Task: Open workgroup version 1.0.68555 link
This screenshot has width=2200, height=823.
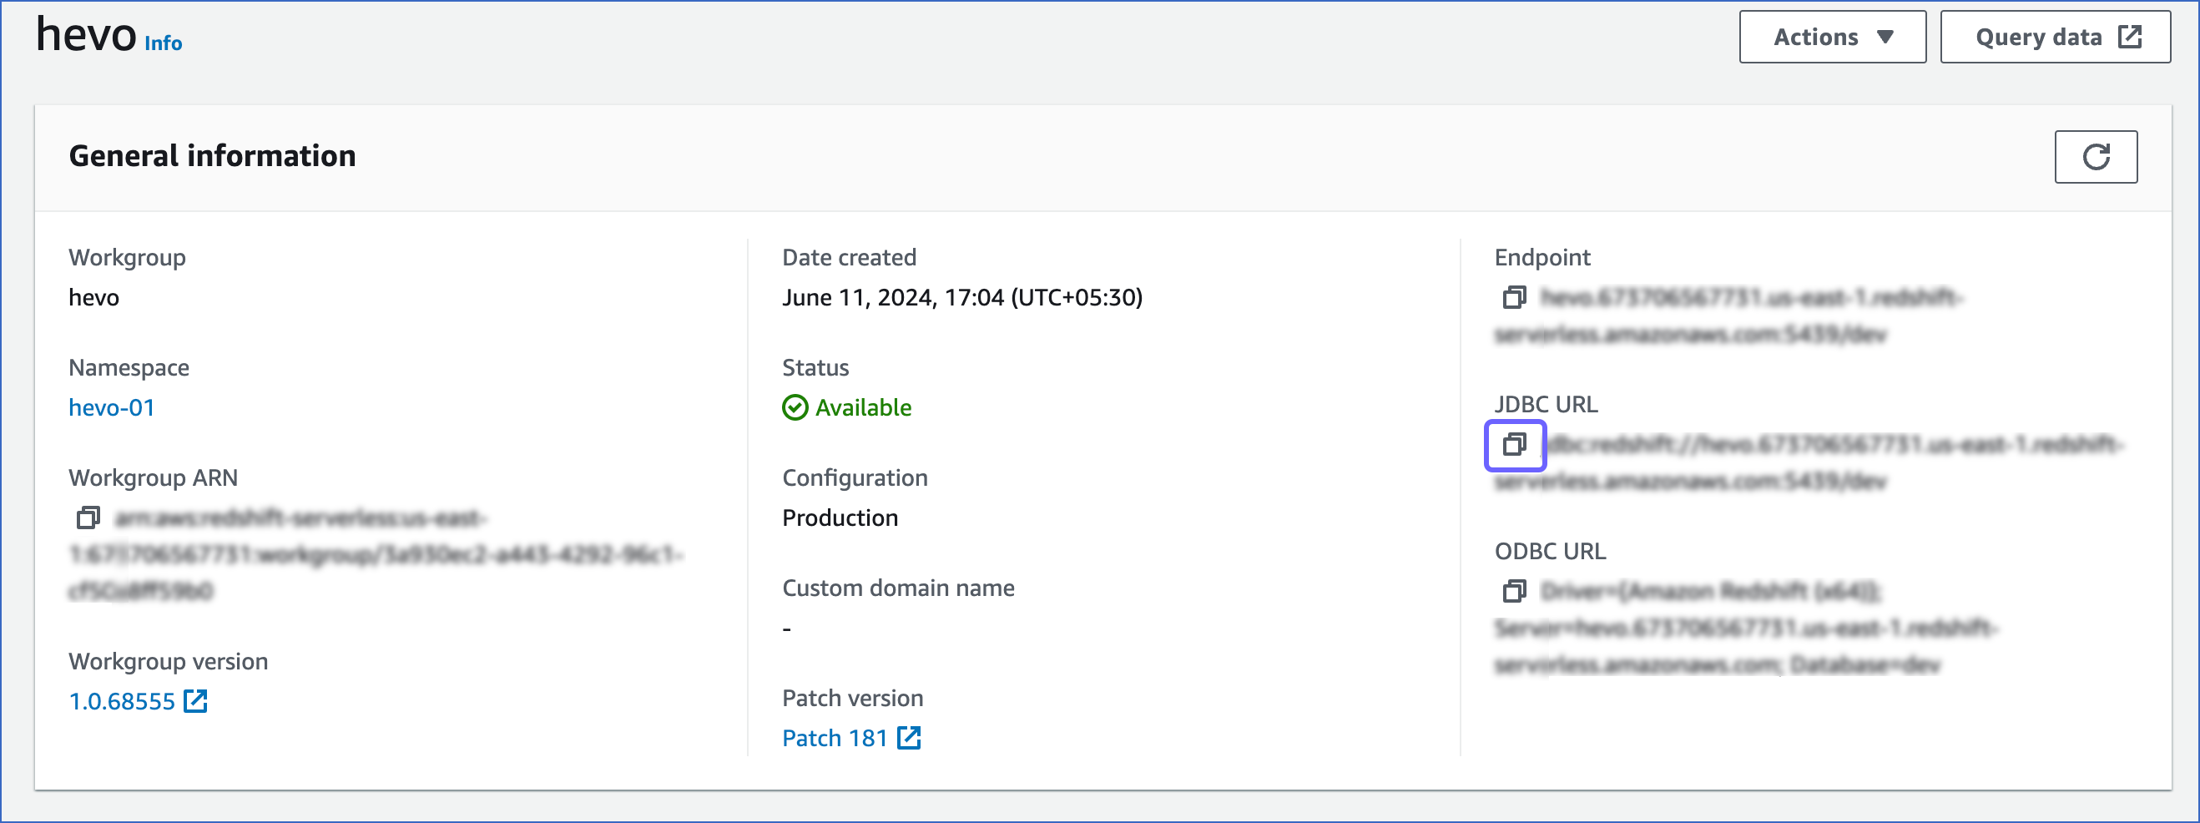Action: pos(139,701)
